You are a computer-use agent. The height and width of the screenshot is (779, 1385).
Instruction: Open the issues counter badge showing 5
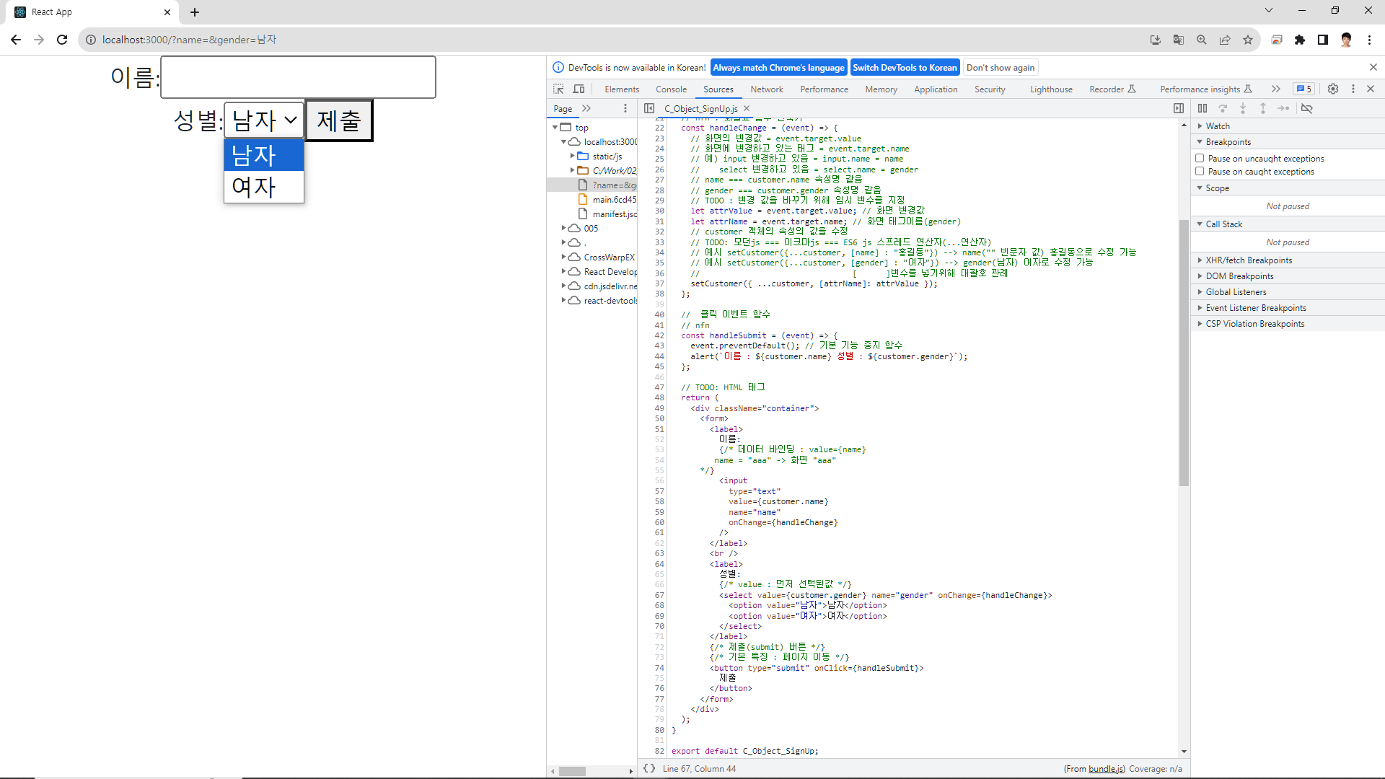pyautogui.click(x=1304, y=89)
